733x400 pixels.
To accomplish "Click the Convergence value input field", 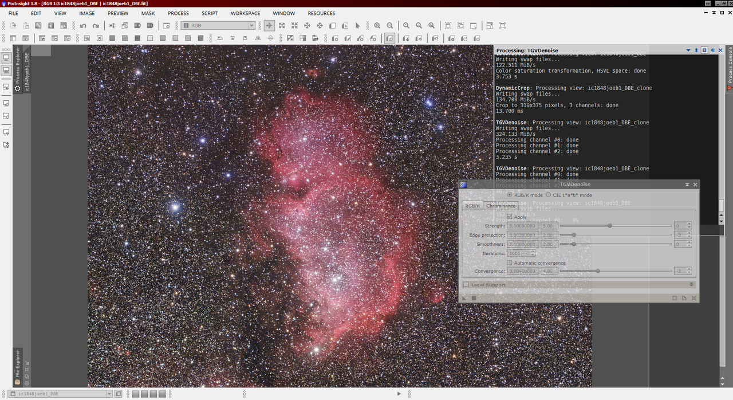I will (x=523, y=271).
